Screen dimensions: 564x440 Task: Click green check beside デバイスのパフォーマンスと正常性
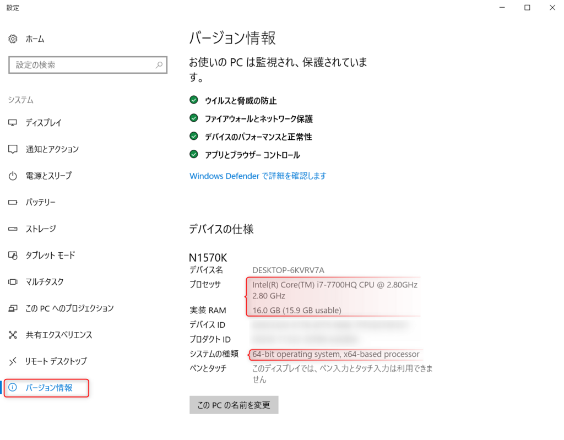[194, 136]
